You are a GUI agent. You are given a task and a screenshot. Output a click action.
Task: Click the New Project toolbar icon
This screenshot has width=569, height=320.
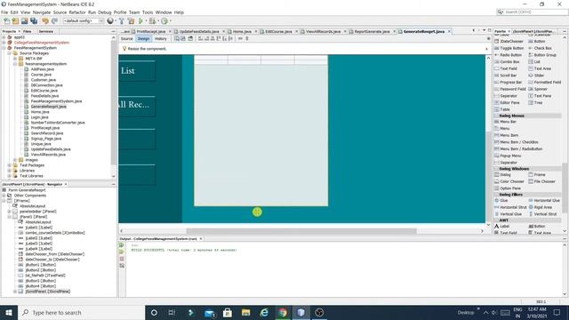[16, 21]
